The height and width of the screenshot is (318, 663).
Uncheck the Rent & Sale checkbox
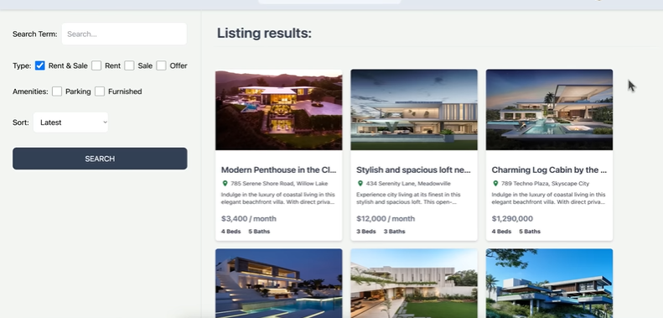click(39, 65)
